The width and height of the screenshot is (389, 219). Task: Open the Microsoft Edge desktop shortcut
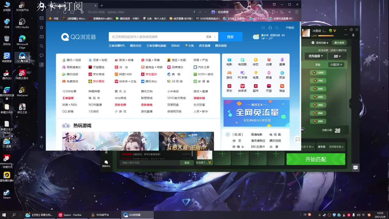point(22,42)
